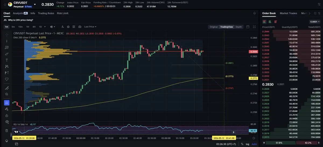Toggle log scale on price axis
Image resolution: width=323 pixels, height=147 pixels.
point(247,144)
